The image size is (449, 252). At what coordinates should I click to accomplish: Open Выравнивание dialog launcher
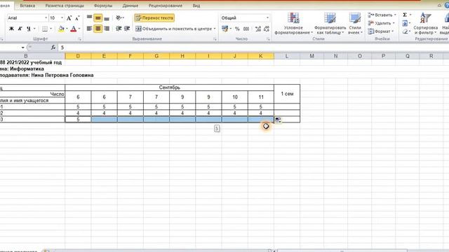coord(215,39)
